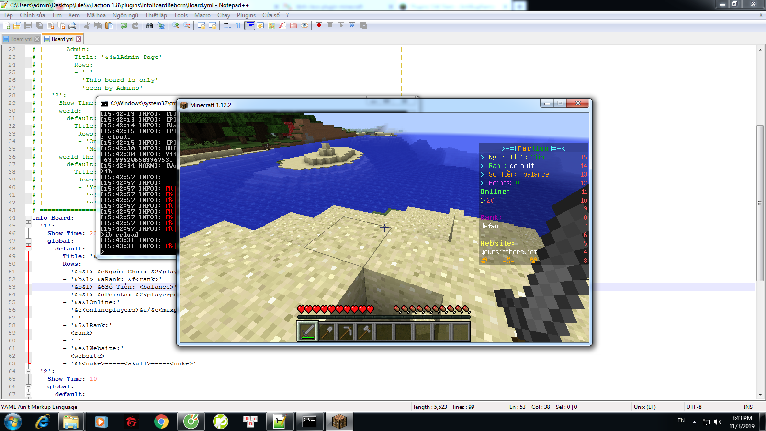This screenshot has height=431, width=766.
Task: Toggle synchronize vertical scrolling icon
Action: click(x=202, y=25)
